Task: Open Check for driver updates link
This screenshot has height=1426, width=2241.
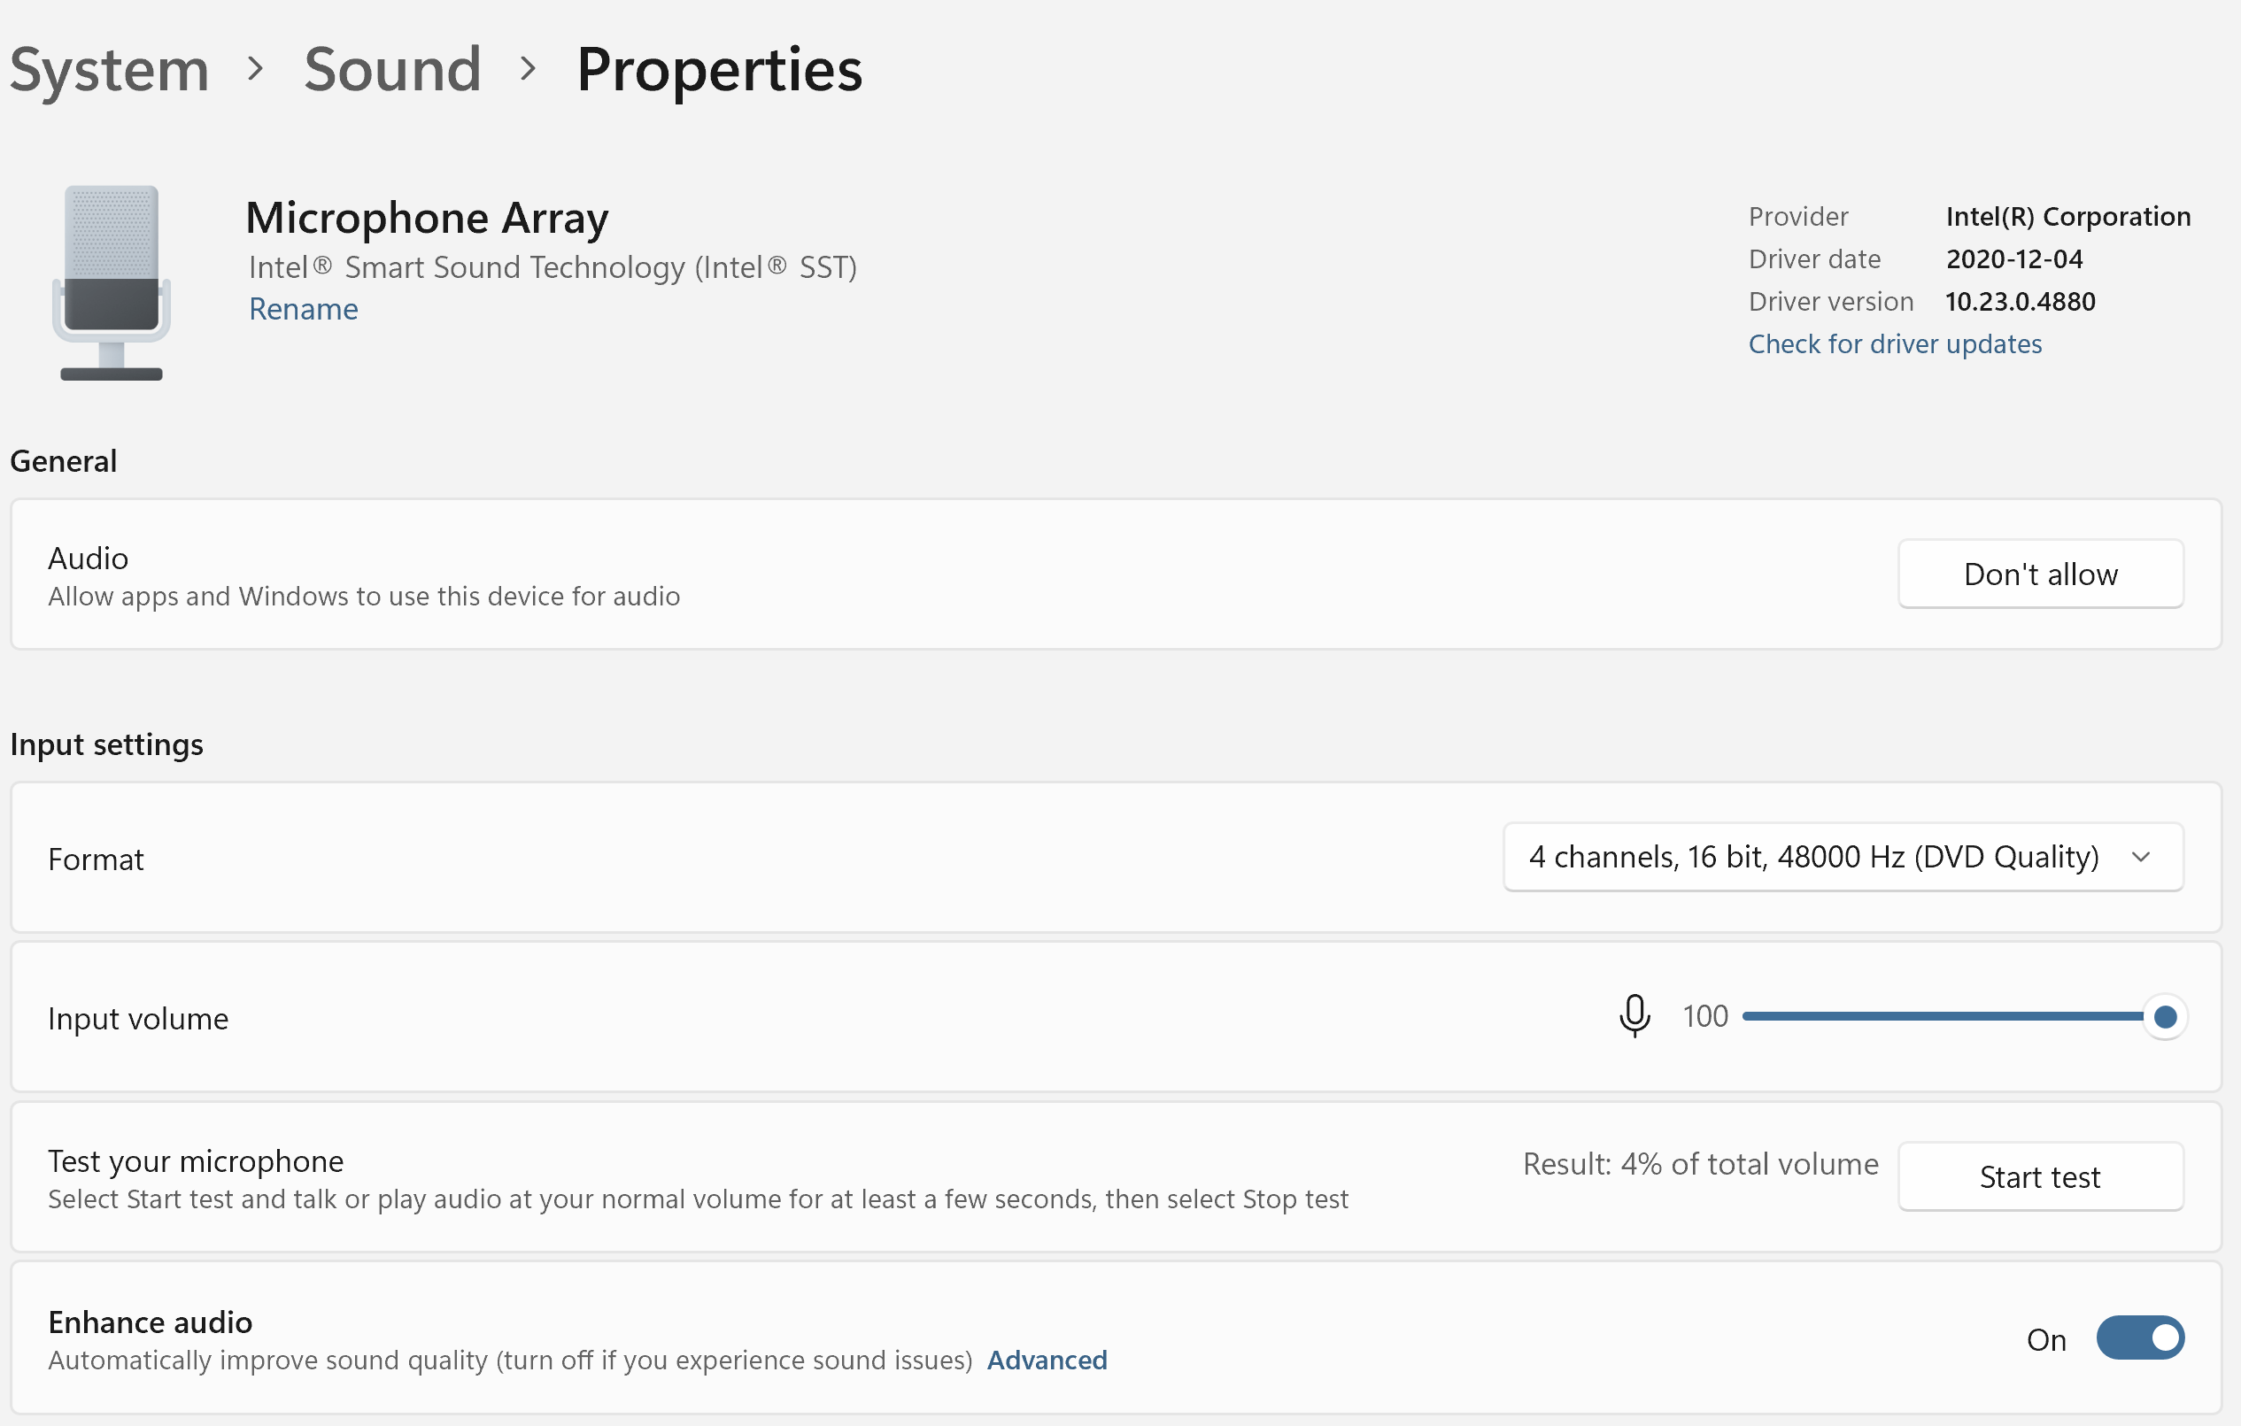Action: pyautogui.click(x=1895, y=344)
